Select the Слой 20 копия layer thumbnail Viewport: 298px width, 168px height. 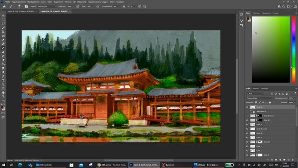coord(252,129)
